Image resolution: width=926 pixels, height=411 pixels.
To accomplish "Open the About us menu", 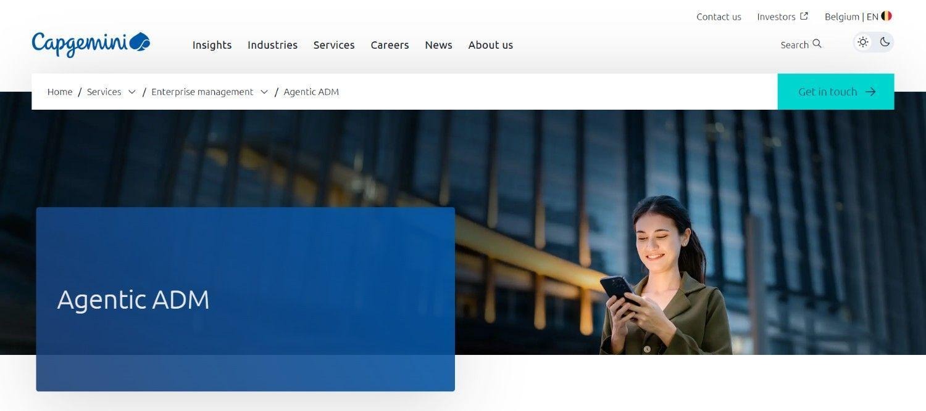I will tap(490, 45).
